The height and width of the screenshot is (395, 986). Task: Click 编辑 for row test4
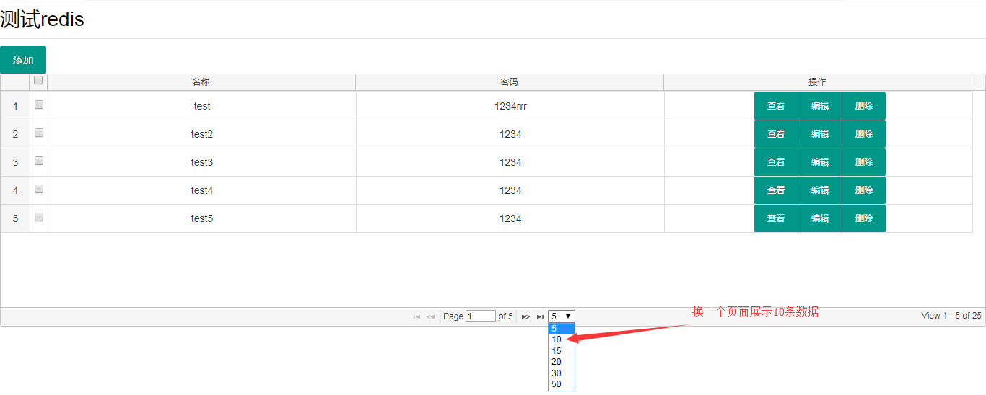(820, 190)
